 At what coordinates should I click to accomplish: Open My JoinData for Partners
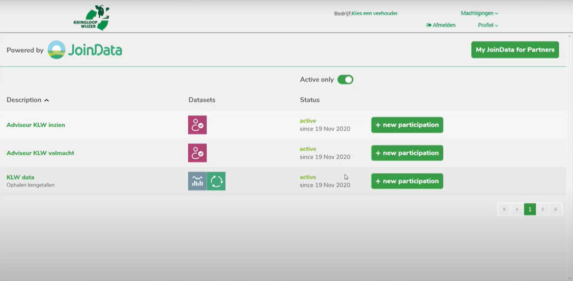[x=515, y=50]
